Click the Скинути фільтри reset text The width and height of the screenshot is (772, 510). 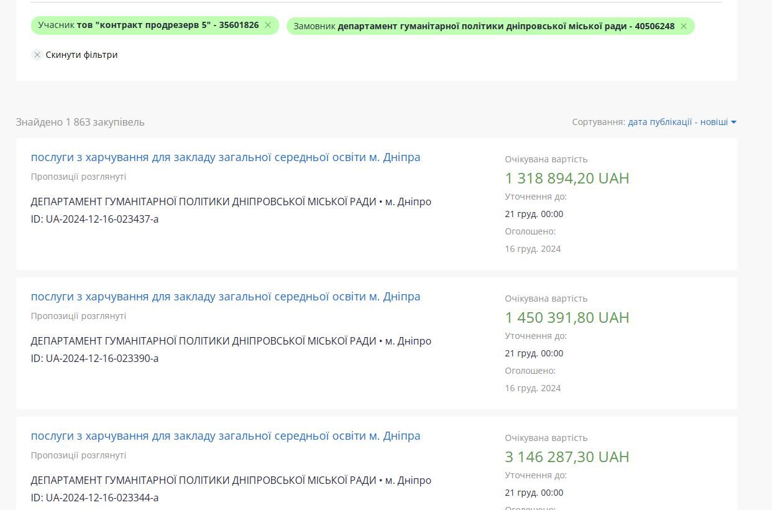tap(81, 55)
